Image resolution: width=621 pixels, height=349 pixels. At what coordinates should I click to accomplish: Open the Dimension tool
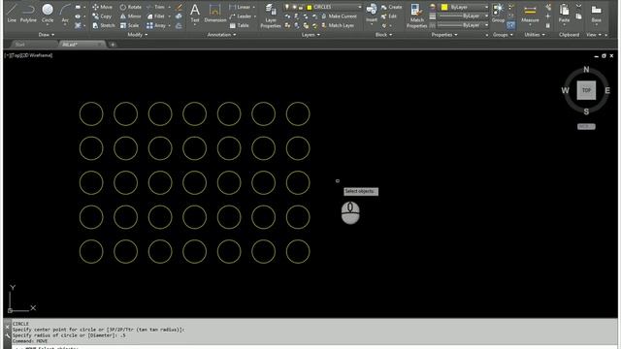215,13
